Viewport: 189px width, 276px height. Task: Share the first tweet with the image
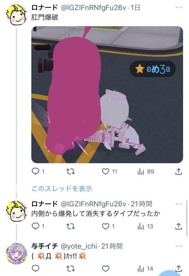click(x=178, y=171)
